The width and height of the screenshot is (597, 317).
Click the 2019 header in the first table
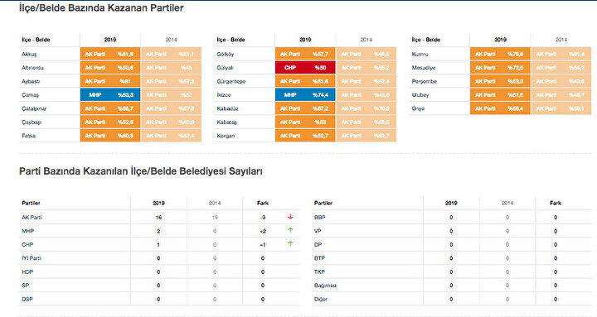point(110,40)
